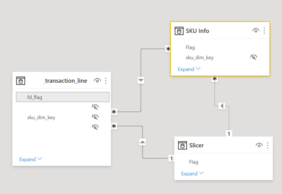This screenshot has height=194, width=282.
Task: Expand the Slicer table fields
Action: pyautogui.click(x=193, y=173)
